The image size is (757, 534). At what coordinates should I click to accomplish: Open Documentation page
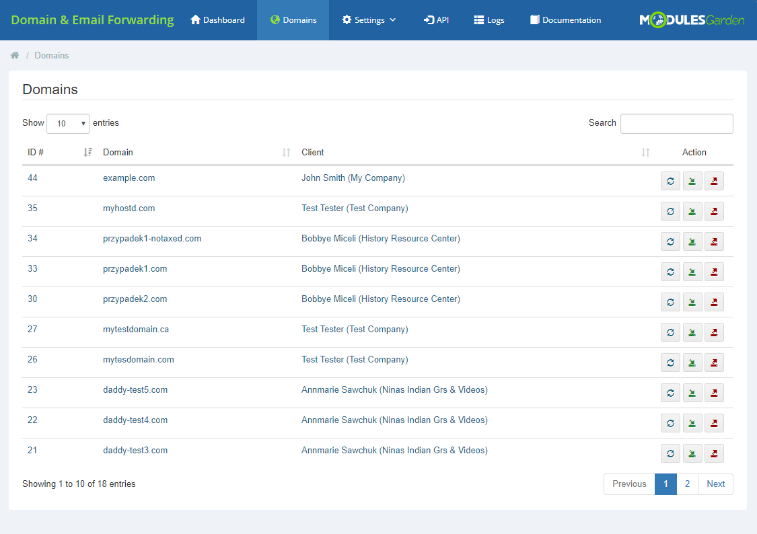click(566, 20)
